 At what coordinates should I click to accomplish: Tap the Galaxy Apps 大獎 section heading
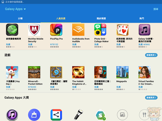coord(17,98)
